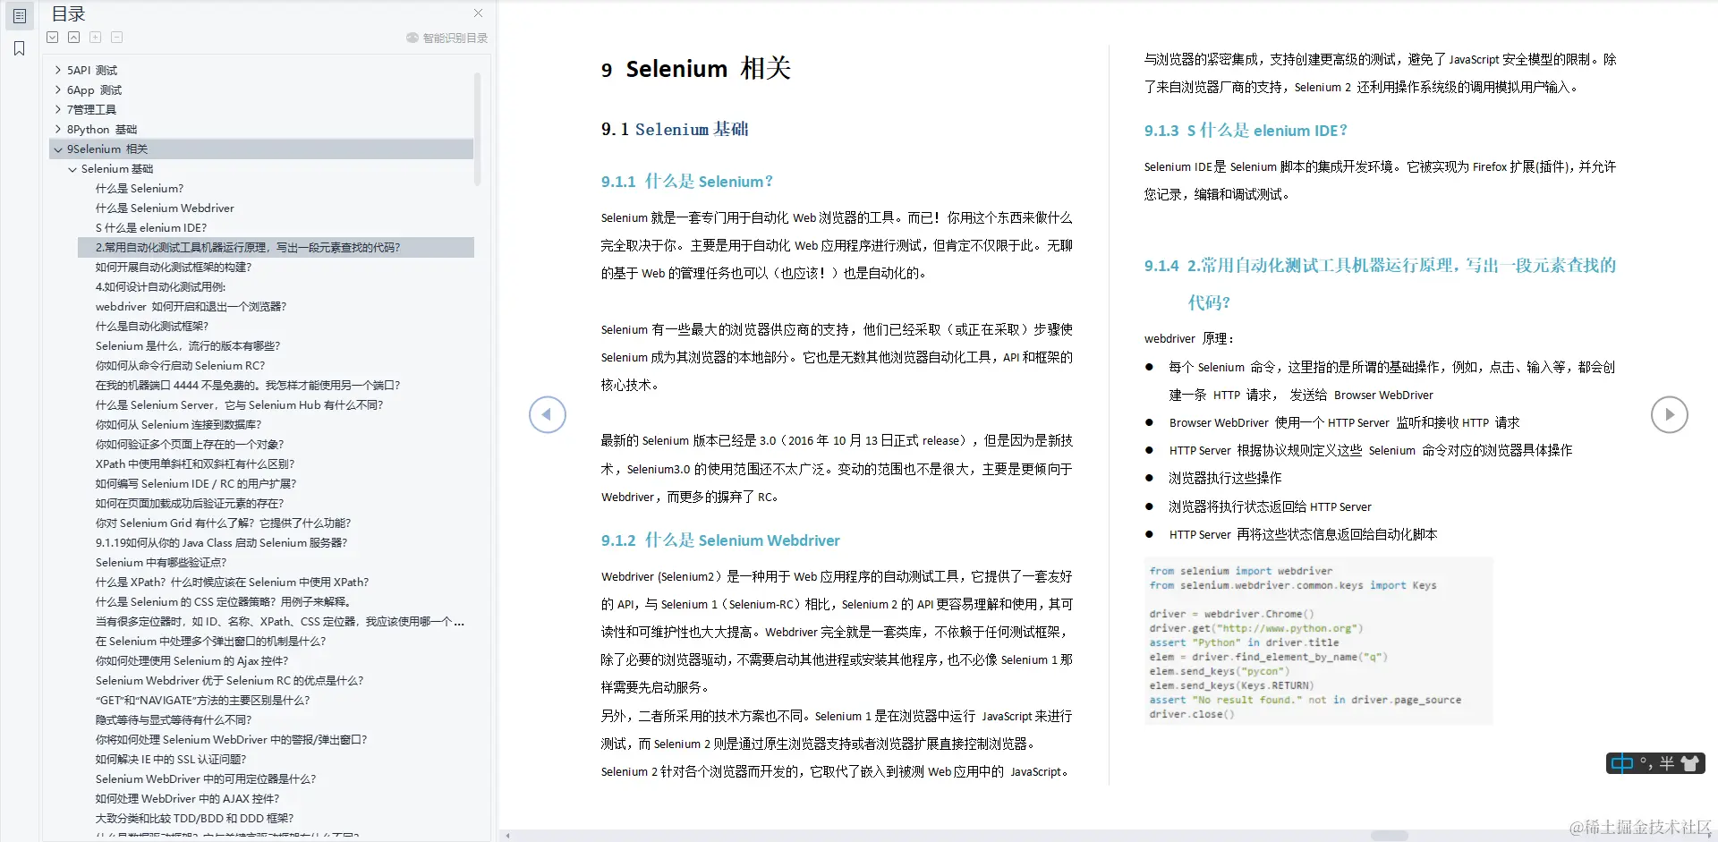This screenshot has width=1718, height=842.
Task: Select outline item 你如何从 Selenium 连接到数据库?
Action: coord(178,424)
